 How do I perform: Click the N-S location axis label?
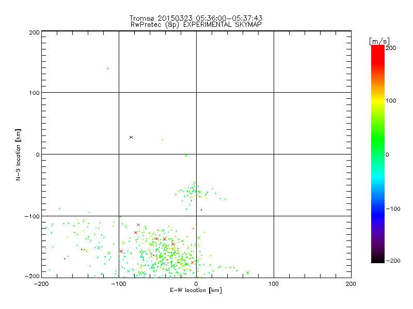(18, 154)
